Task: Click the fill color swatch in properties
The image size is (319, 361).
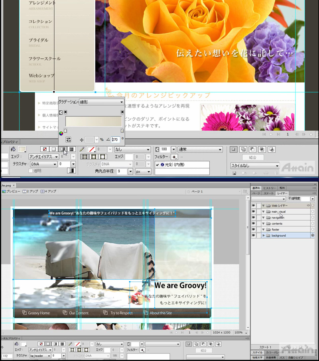Action: [22, 149]
